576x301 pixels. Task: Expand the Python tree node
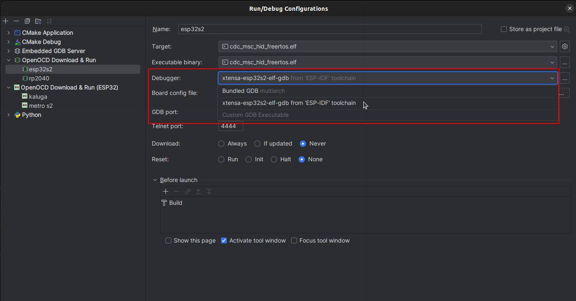point(8,115)
